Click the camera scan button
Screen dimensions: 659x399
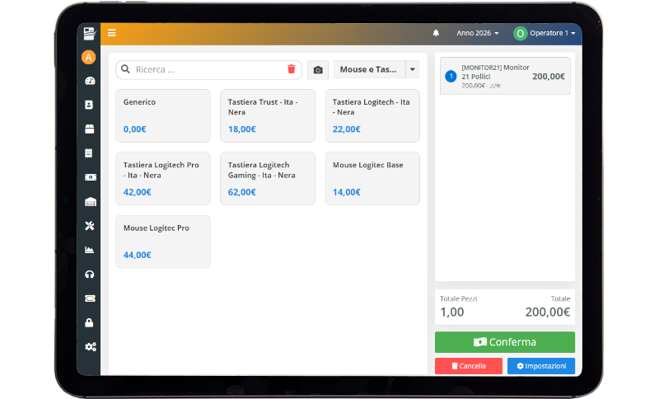[x=318, y=70]
